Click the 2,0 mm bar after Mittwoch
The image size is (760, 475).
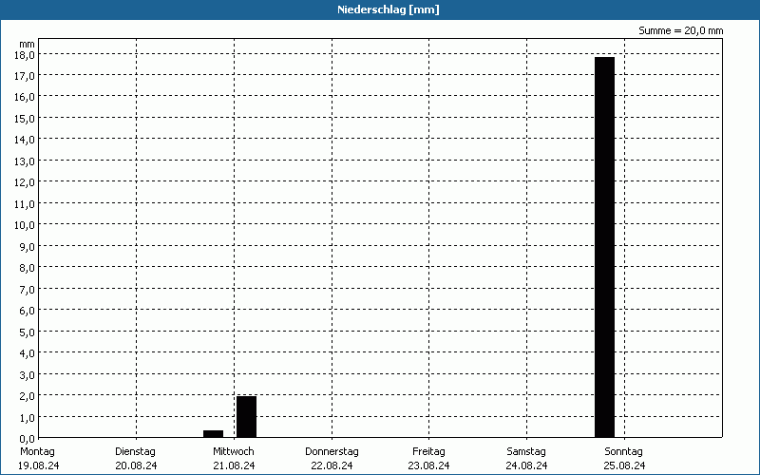click(246, 417)
